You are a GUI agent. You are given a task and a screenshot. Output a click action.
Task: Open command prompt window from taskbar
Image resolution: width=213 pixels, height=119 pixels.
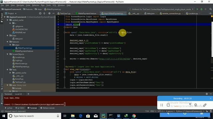pyautogui.click(x=111, y=116)
